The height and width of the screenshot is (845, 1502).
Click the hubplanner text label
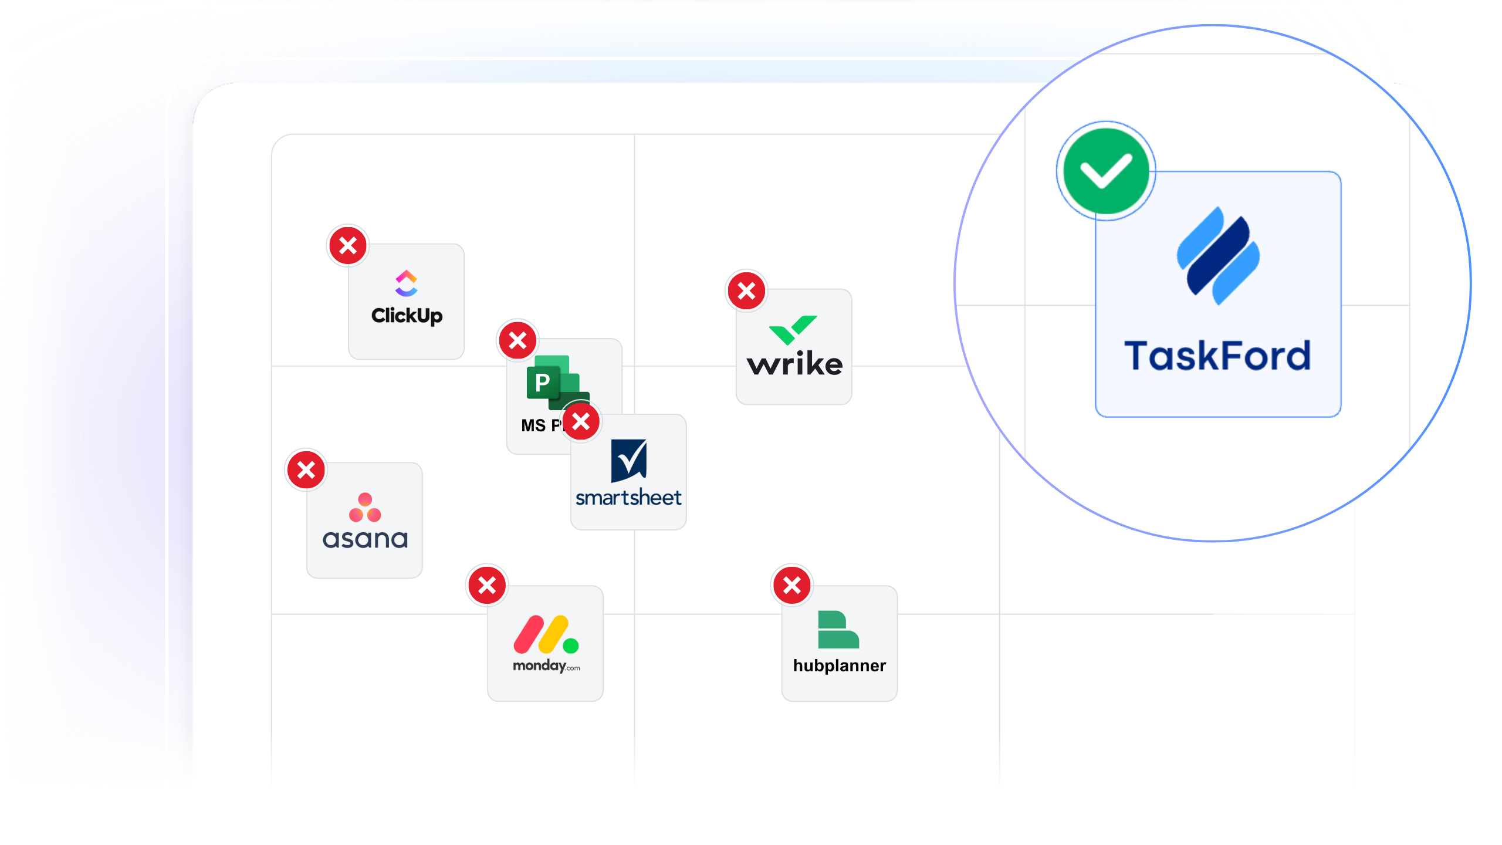[839, 665]
